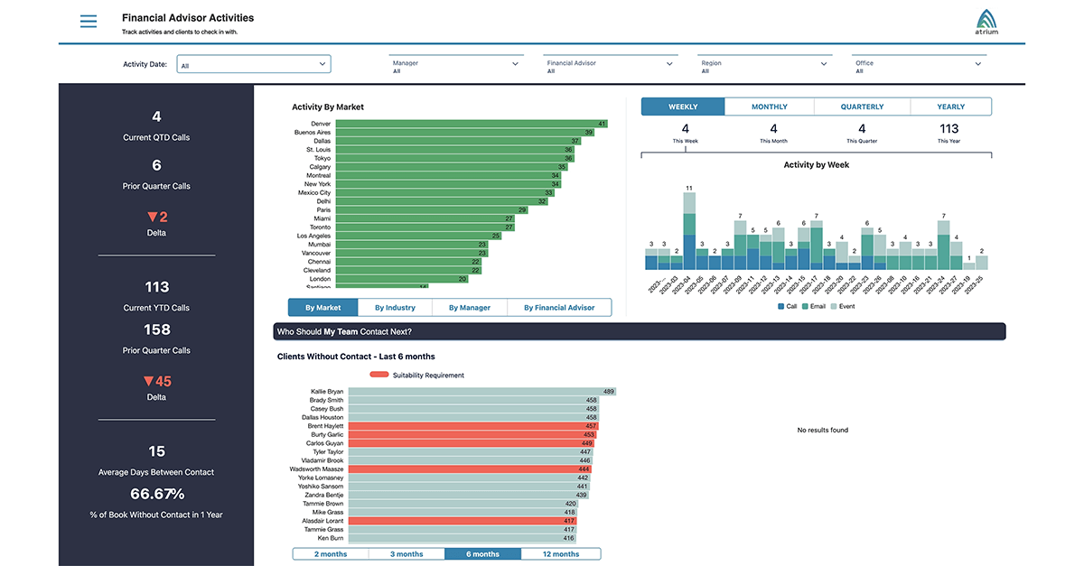Click the Atrium logo

(x=987, y=23)
